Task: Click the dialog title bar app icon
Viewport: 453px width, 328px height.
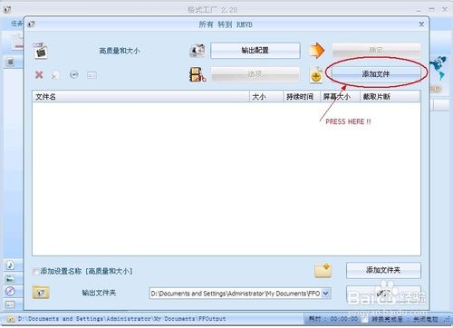Action: (31, 24)
